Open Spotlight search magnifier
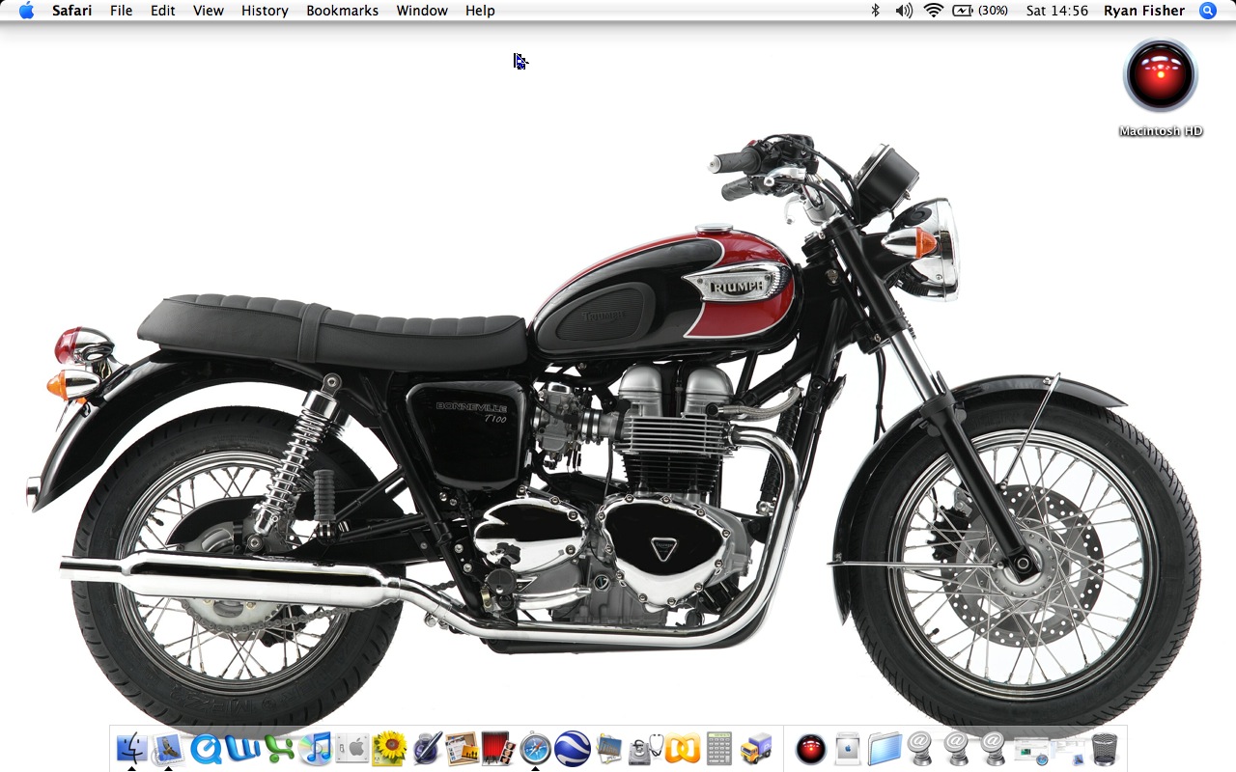 point(1208,11)
